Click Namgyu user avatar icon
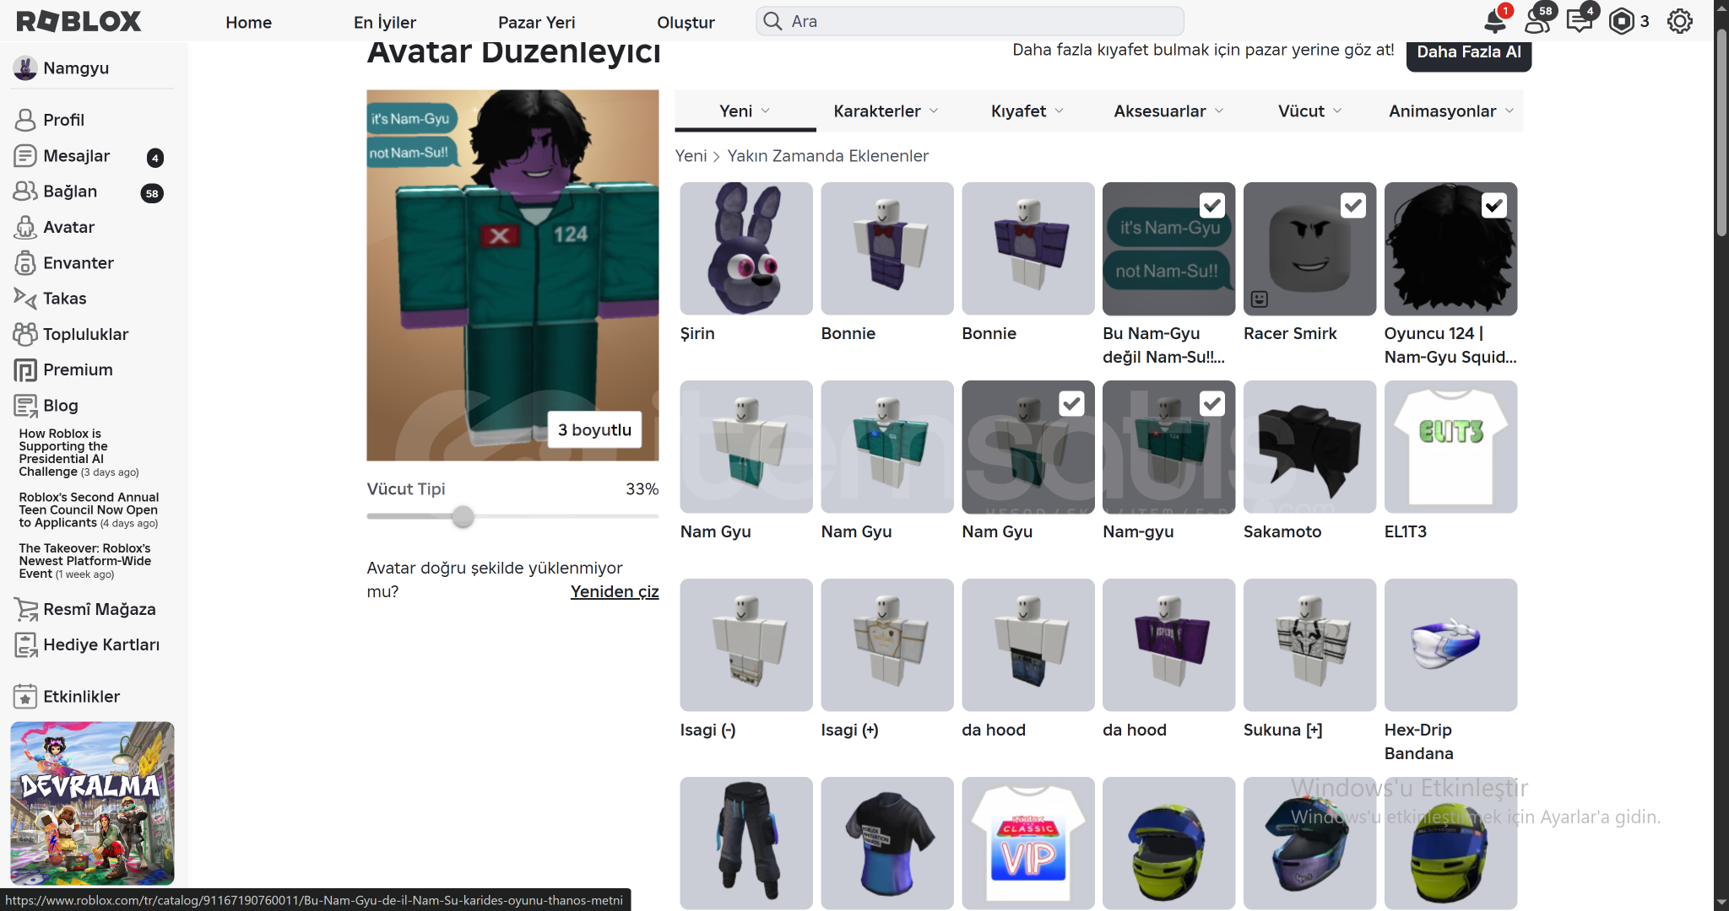The width and height of the screenshot is (1729, 911). pyautogui.click(x=25, y=68)
